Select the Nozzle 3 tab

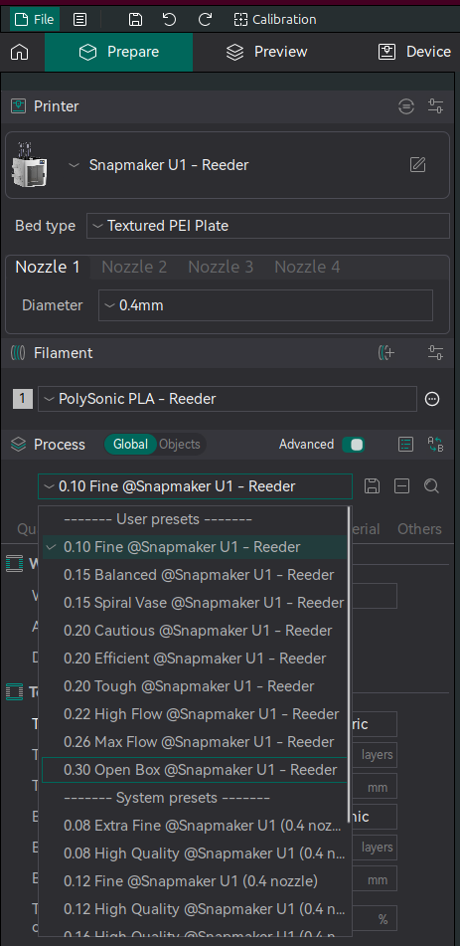[221, 267]
